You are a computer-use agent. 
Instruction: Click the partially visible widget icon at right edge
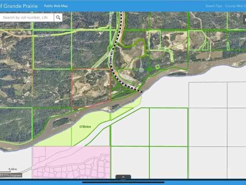[244, 19]
